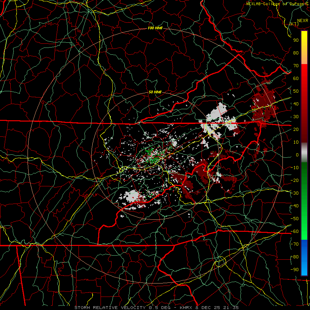Click the 50 NMI range ring label
The image size is (310, 310).
point(155,92)
